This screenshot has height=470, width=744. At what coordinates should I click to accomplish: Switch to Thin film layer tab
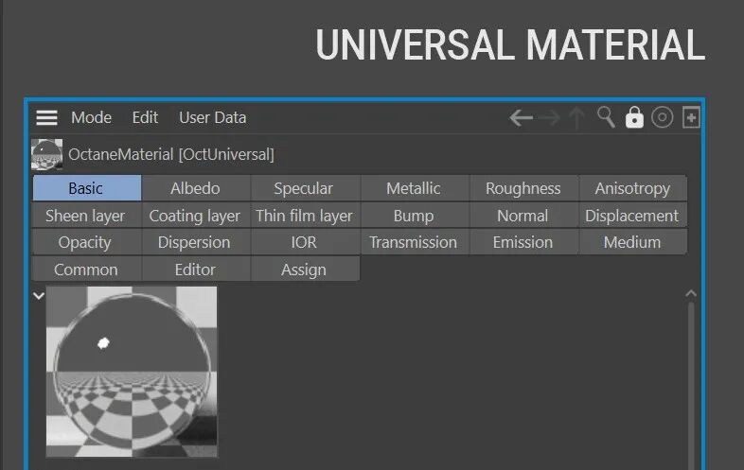click(305, 216)
